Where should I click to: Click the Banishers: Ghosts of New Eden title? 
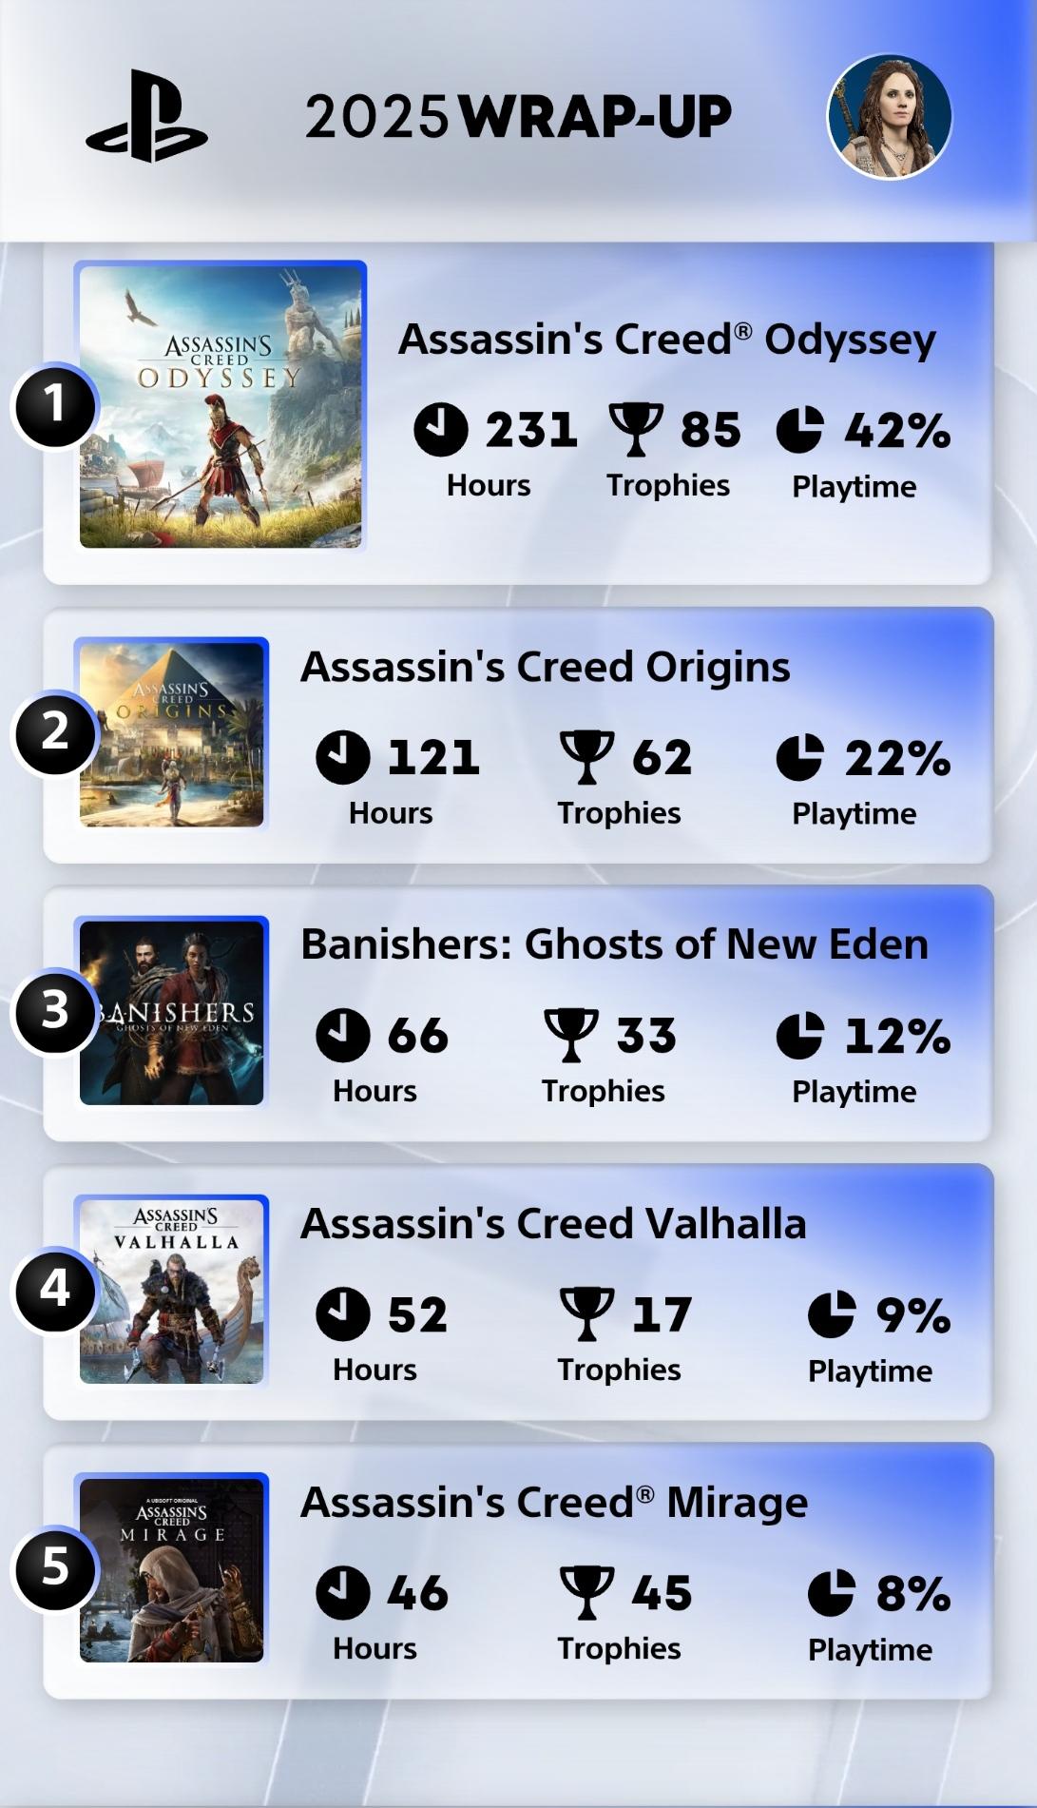click(614, 944)
